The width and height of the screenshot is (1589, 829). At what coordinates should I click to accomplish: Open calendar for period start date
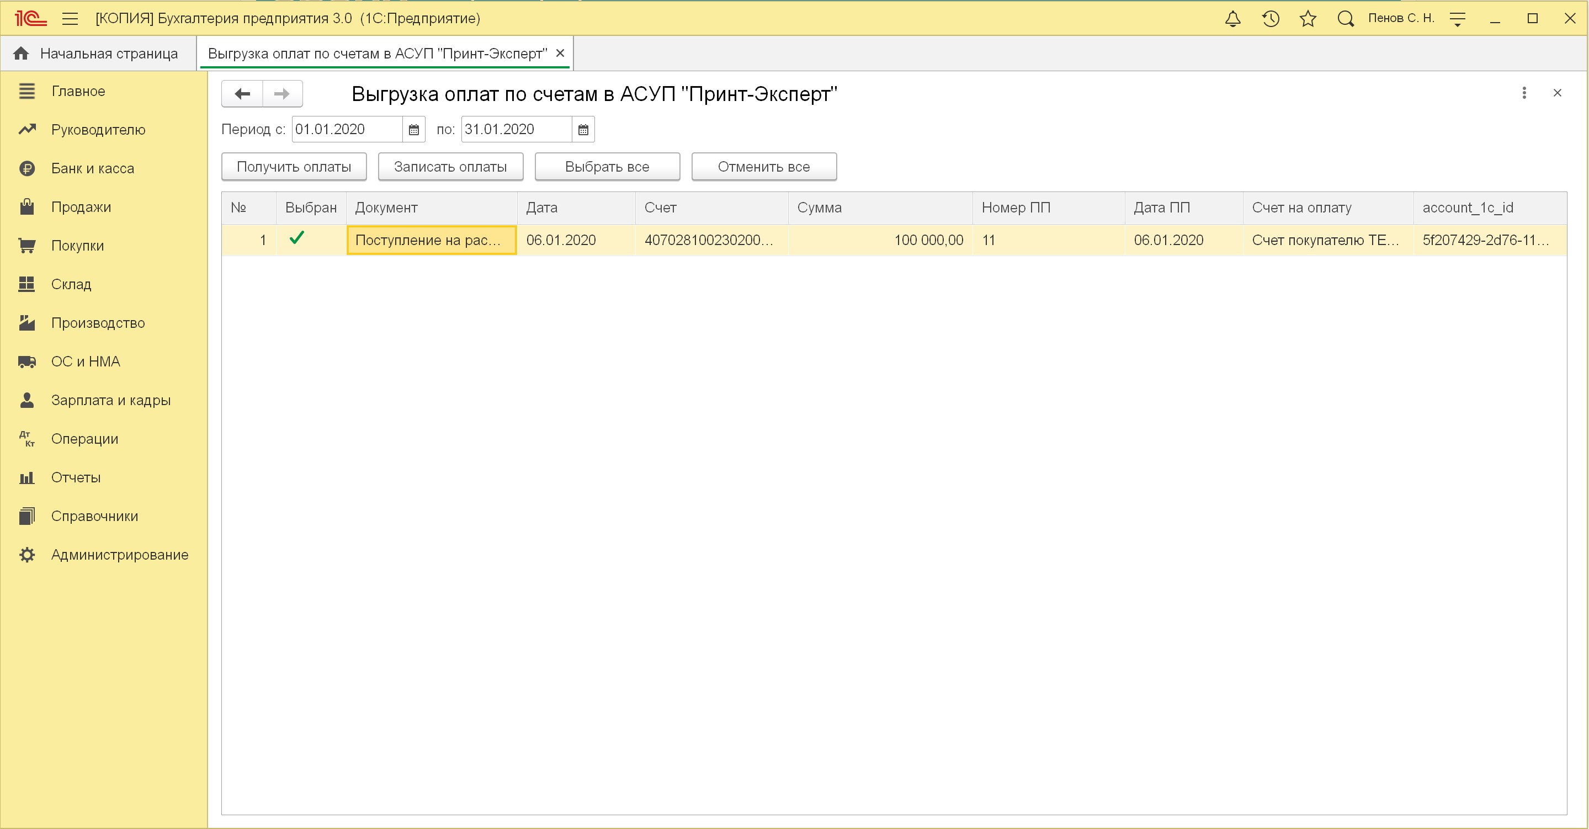coord(414,130)
